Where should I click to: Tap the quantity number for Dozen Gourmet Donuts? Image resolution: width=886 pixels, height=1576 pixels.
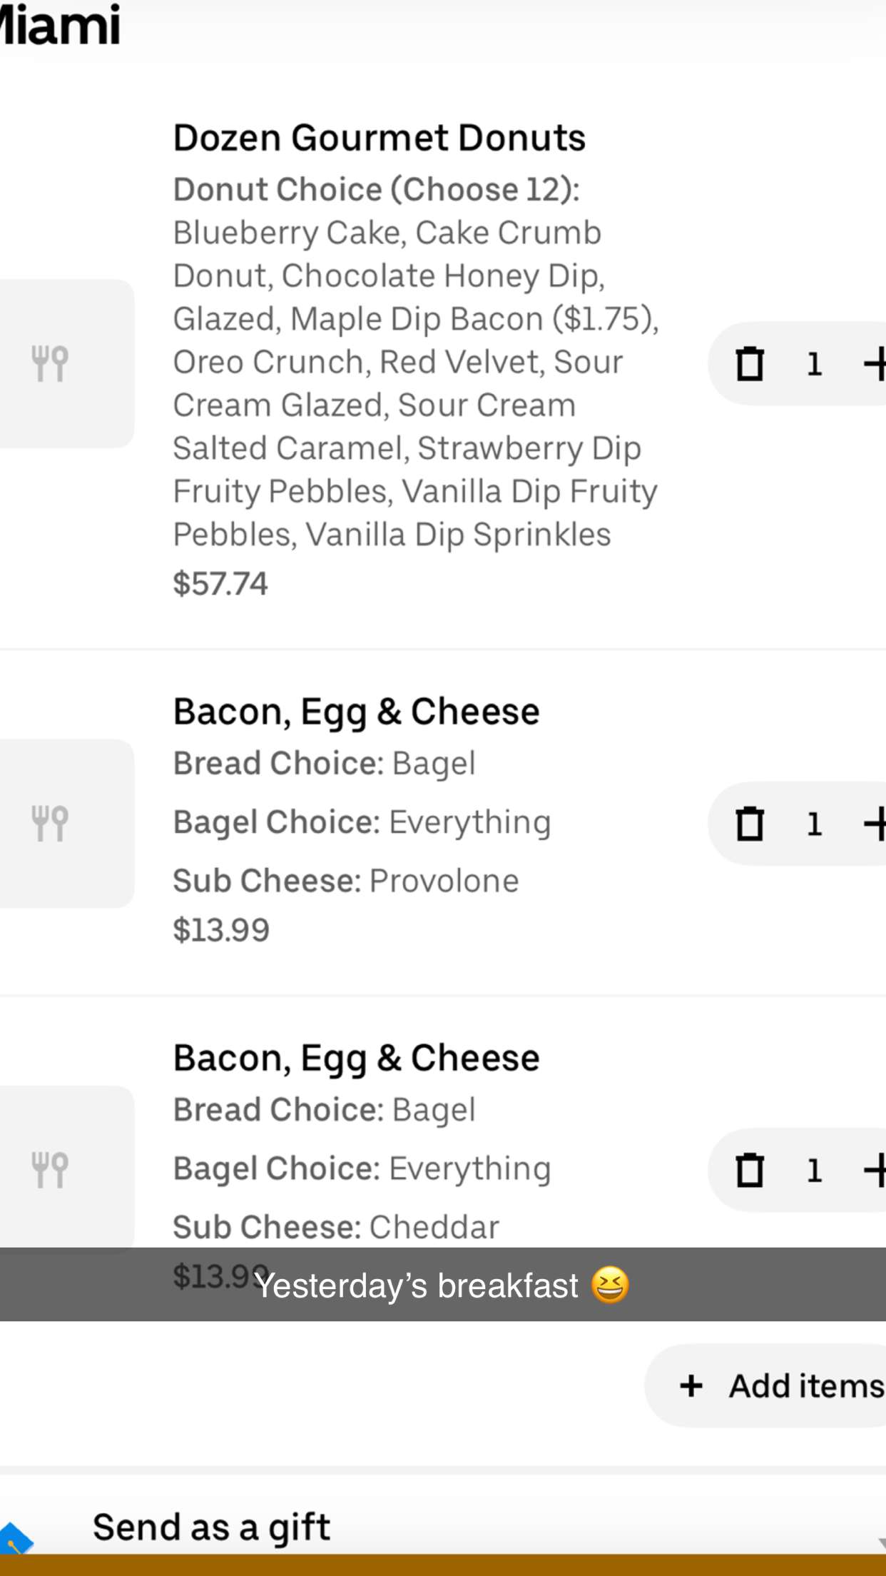(x=814, y=364)
